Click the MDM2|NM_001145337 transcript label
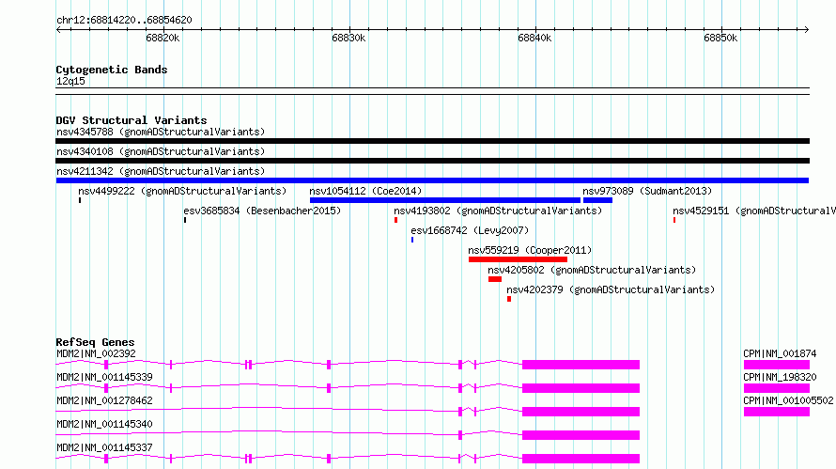 (x=104, y=447)
